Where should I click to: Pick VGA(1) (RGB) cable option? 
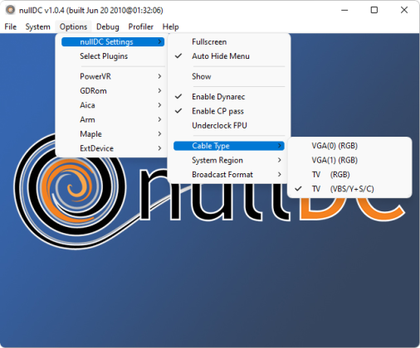349,160
